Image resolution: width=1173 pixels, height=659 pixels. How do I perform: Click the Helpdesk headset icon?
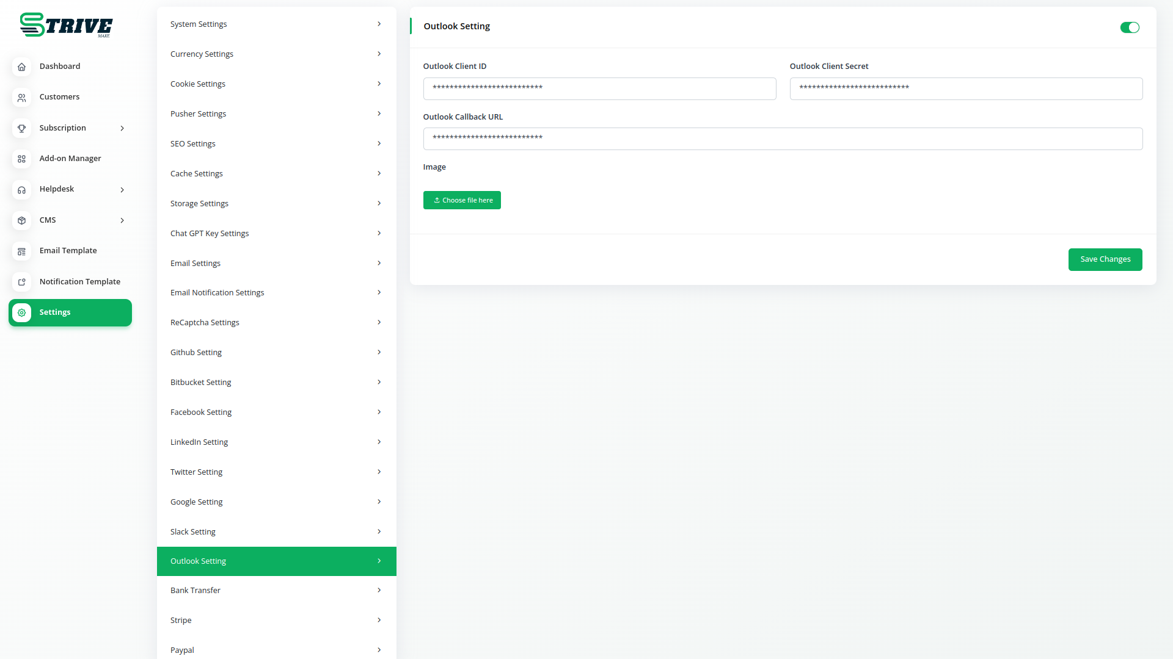pos(22,190)
